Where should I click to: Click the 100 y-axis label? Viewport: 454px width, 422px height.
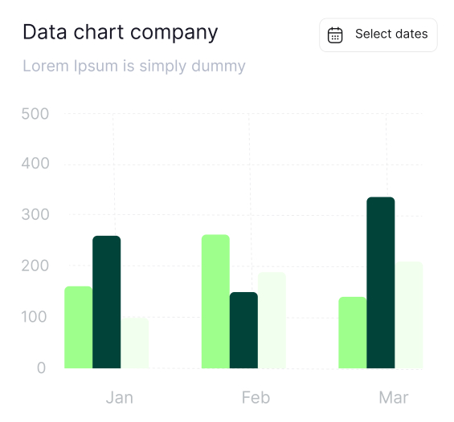(35, 317)
